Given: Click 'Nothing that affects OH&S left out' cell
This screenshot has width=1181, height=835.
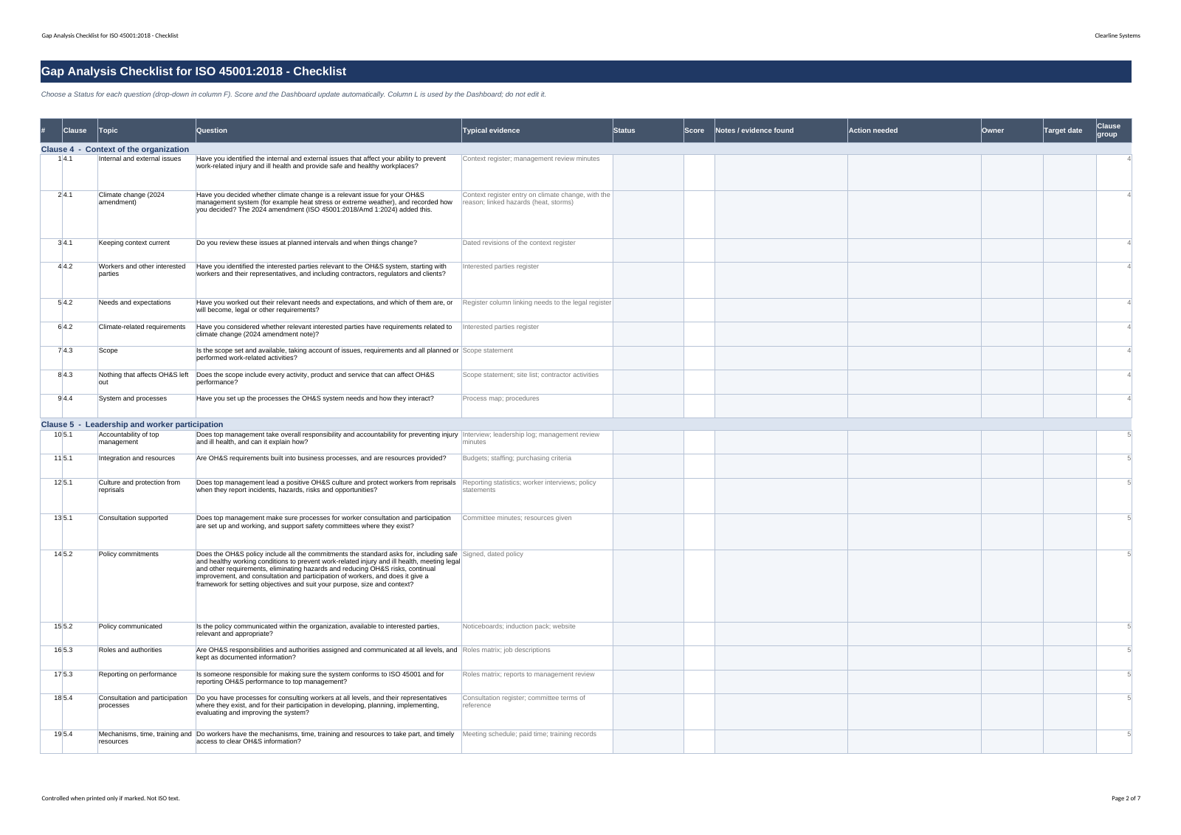Looking at the screenshot, I should (146, 382).
